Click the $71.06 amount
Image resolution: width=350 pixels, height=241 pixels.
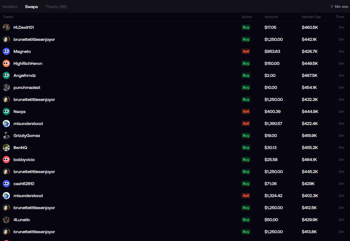tap(271, 184)
